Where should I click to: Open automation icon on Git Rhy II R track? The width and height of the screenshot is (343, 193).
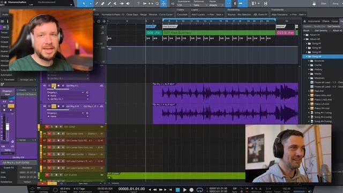coord(101,106)
